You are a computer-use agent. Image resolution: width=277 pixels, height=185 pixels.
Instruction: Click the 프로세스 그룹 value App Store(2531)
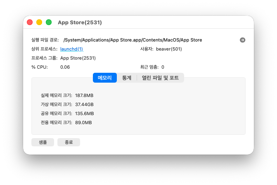[78, 58]
